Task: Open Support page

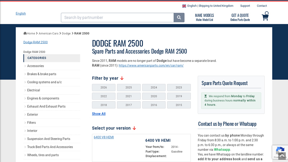Action: (x=245, y=6)
